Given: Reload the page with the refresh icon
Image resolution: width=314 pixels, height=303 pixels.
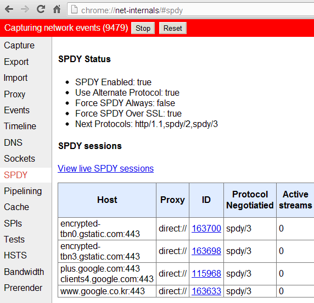Looking at the screenshot, I should tap(41, 9).
